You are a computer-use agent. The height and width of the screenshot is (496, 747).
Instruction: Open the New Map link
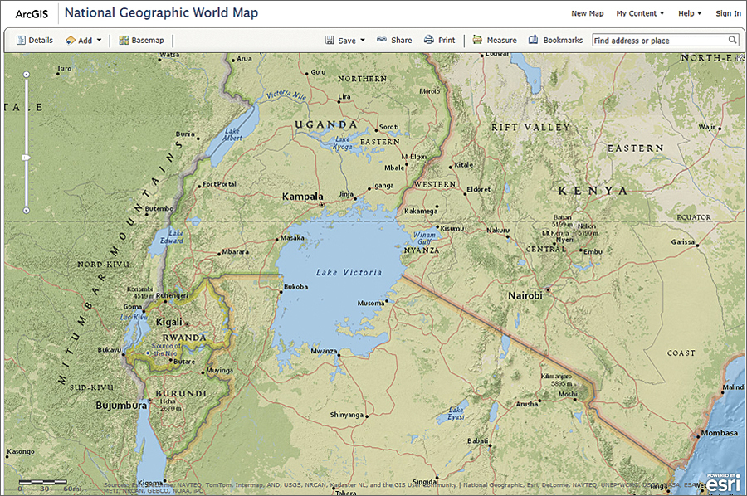pyautogui.click(x=588, y=13)
